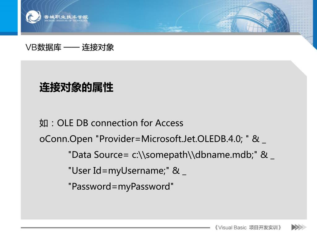Click the oConn.Open method text
Image resolution: width=317 pixels, height=238 pixels.
[66, 139]
